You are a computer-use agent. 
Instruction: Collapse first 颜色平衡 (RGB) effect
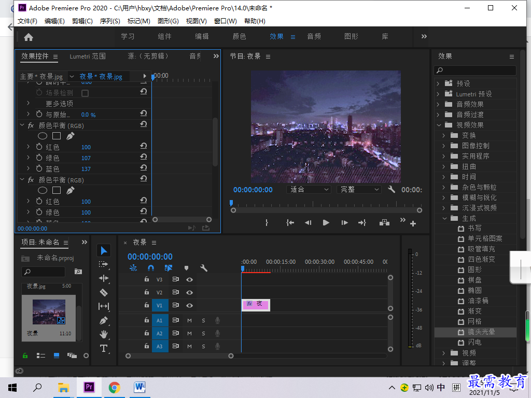click(22, 125)
